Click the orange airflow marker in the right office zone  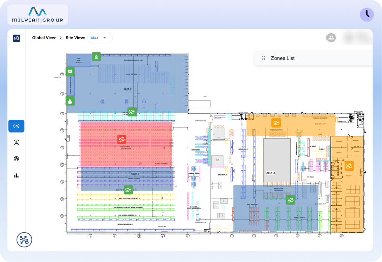pyautogui.click(x=349, y=166)
